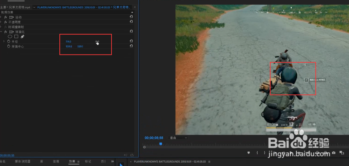The image size is (349, 166).
Task: Click the Mark In button
Action: click(x=257, y=153)
